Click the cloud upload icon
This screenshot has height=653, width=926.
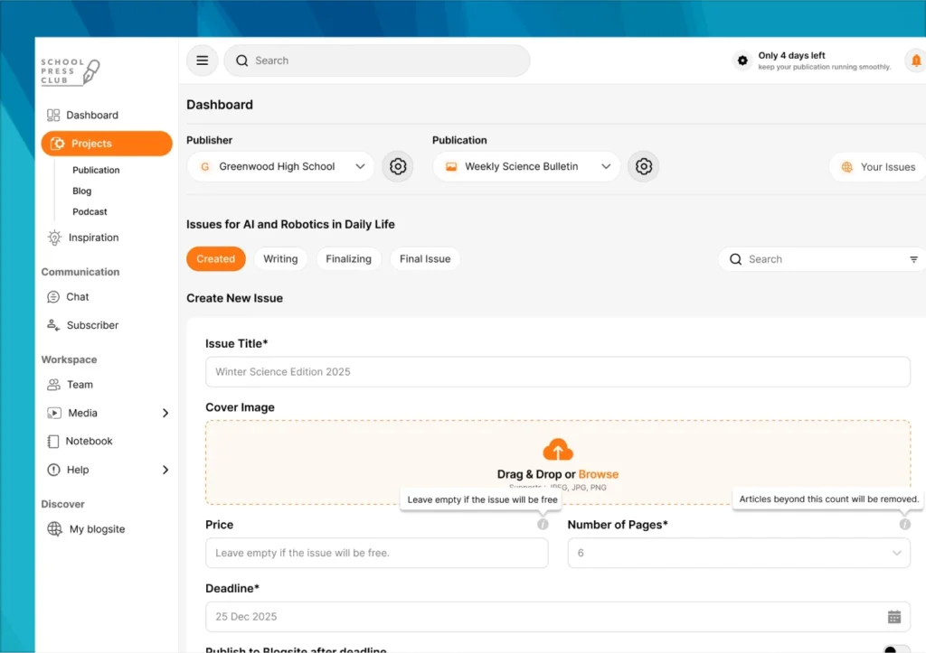[x=558, y=450]
